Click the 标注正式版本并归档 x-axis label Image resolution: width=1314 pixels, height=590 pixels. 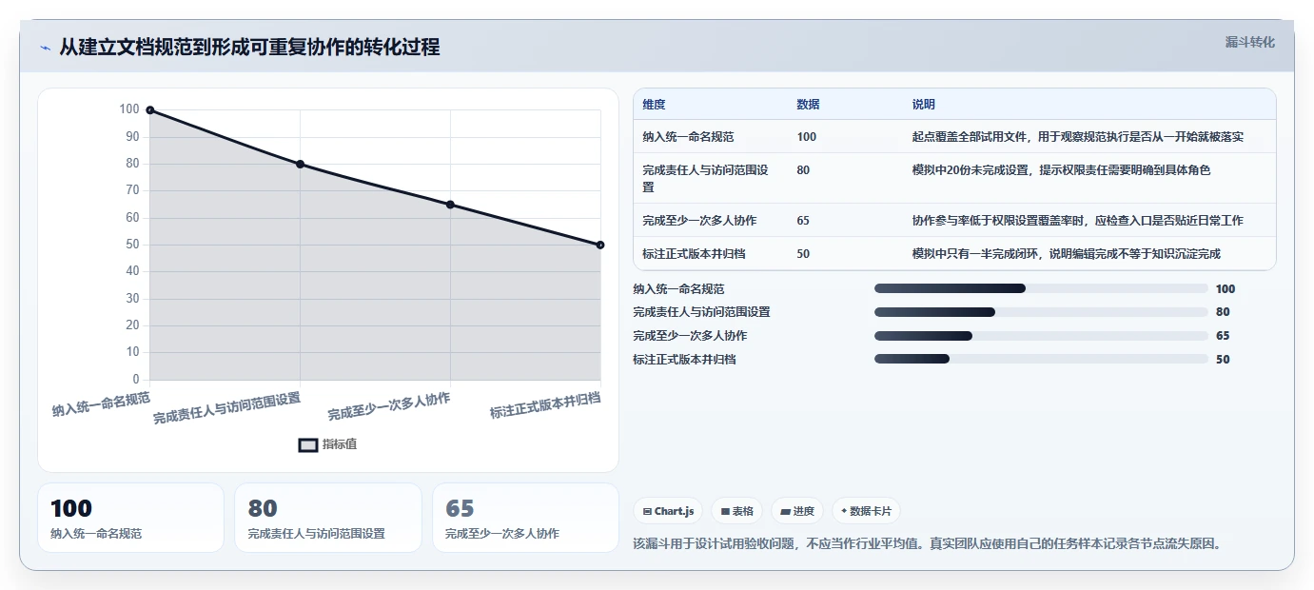(x=545, y=403)
